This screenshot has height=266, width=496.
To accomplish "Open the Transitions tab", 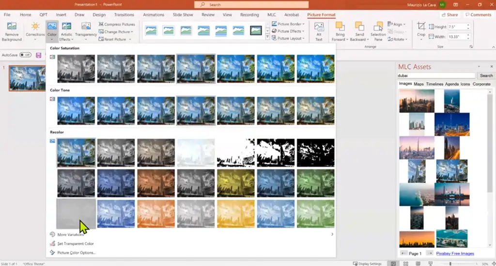I will tap(124, 15).
